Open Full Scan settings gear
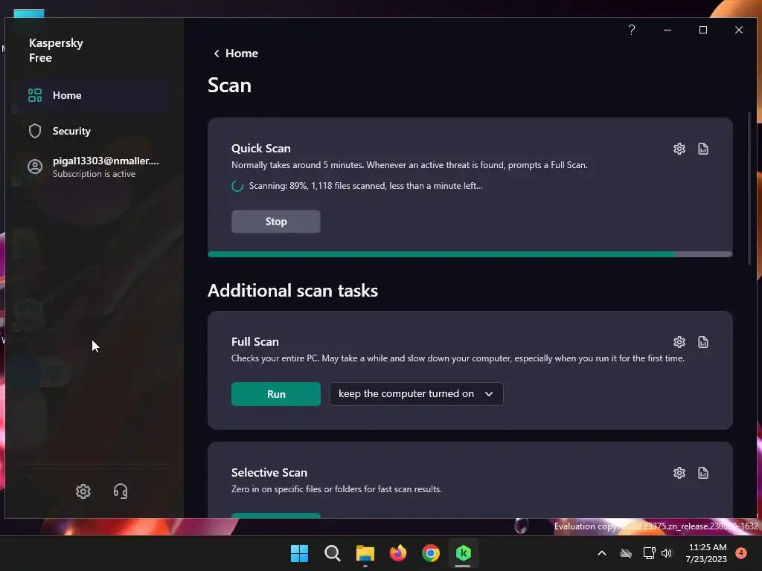This screenshot has height=571, width=762. tap(679, 342)
